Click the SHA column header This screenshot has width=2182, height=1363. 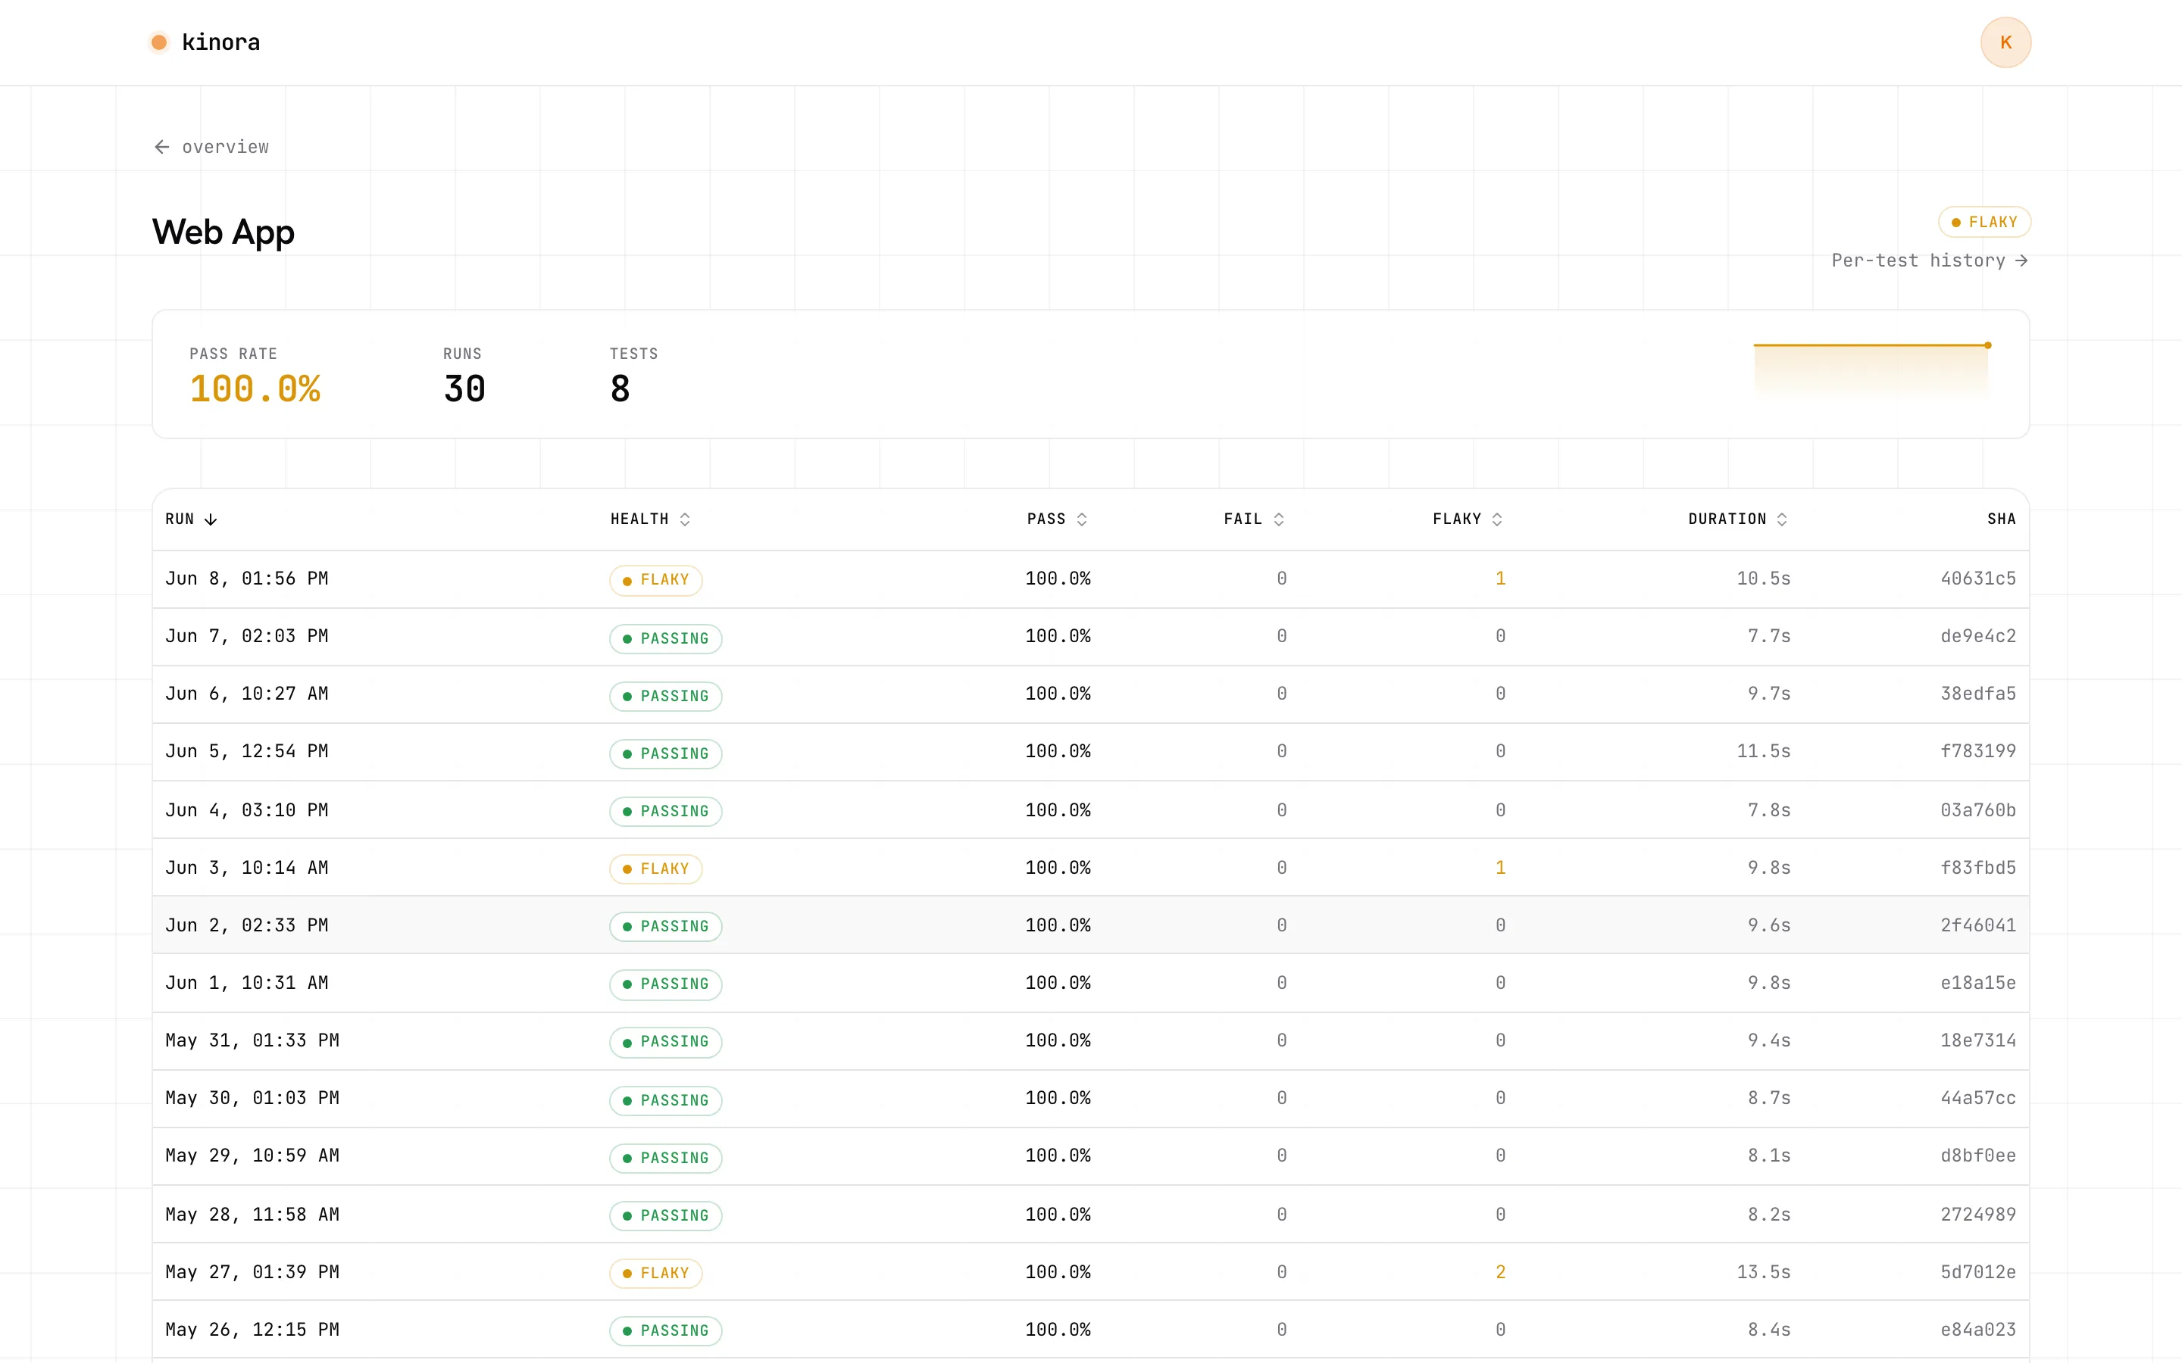click(x=2001, y=519)
